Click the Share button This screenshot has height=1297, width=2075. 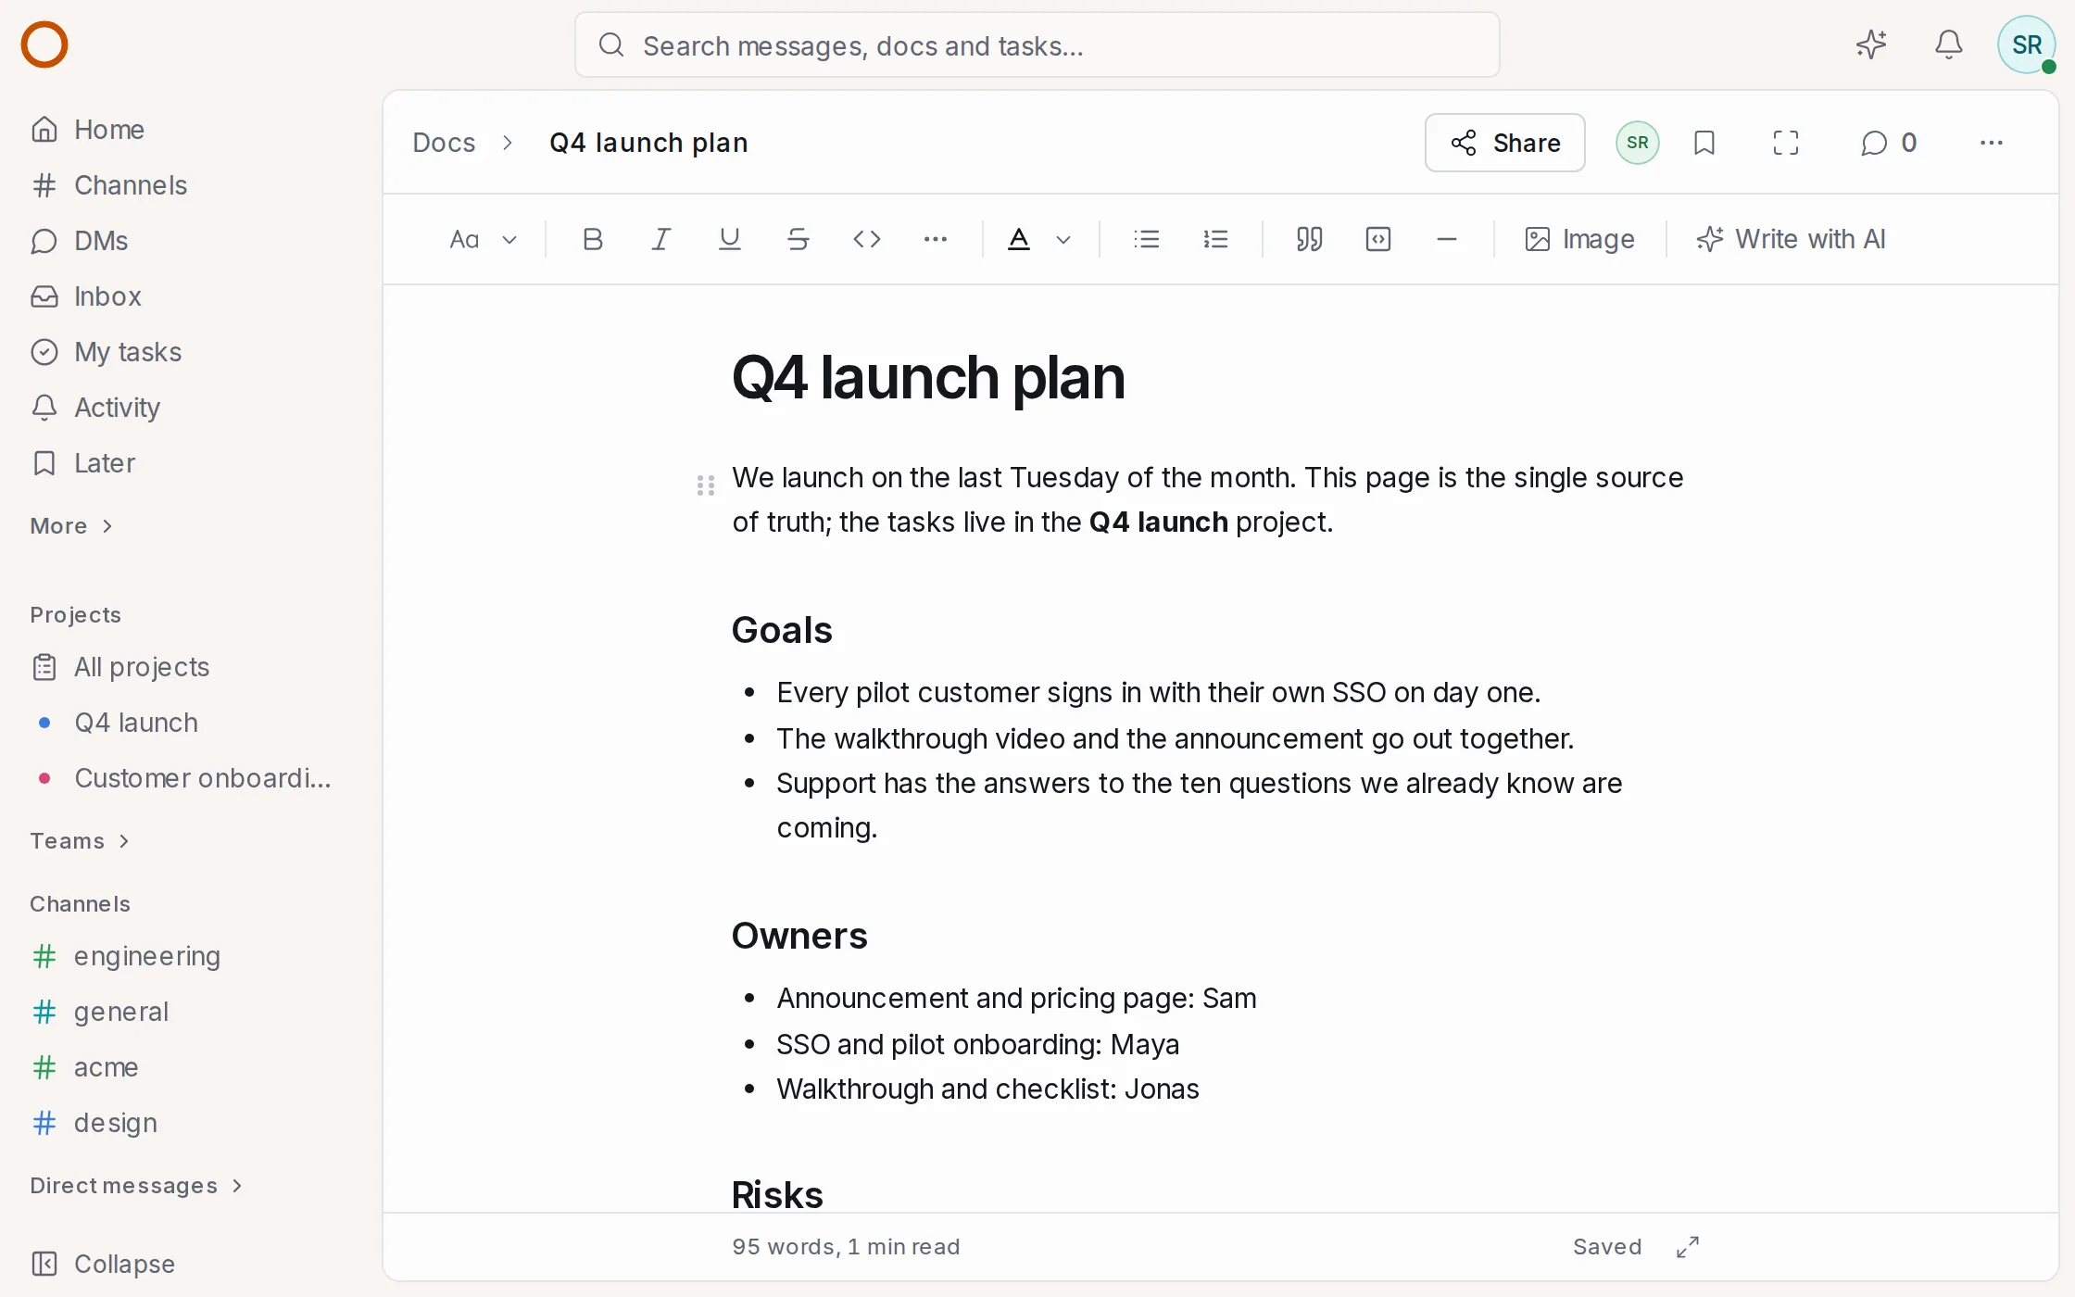pyautogui.click(x=1505, y=143)
